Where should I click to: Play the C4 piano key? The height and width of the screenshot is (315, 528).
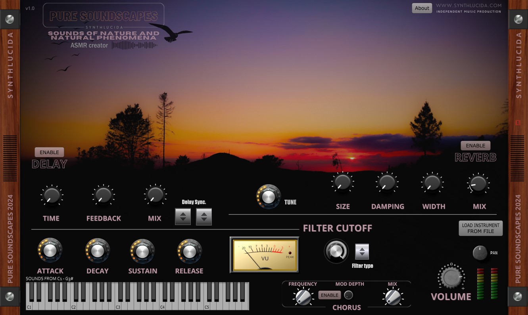click(x=163, y=306)
